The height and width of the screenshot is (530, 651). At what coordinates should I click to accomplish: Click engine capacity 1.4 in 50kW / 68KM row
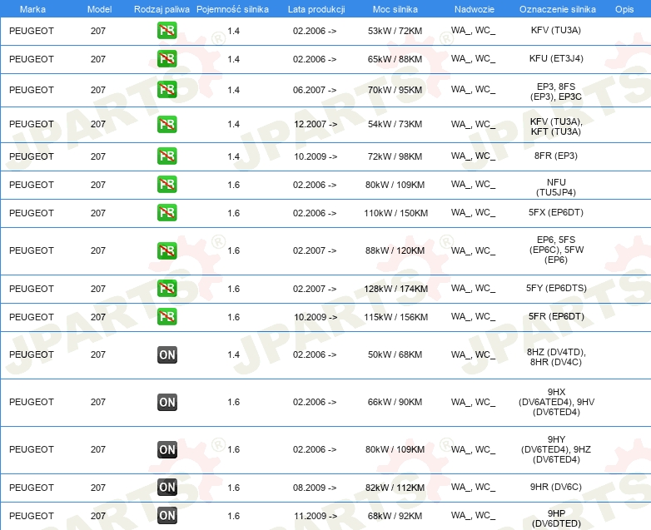(x=234, y=354)
